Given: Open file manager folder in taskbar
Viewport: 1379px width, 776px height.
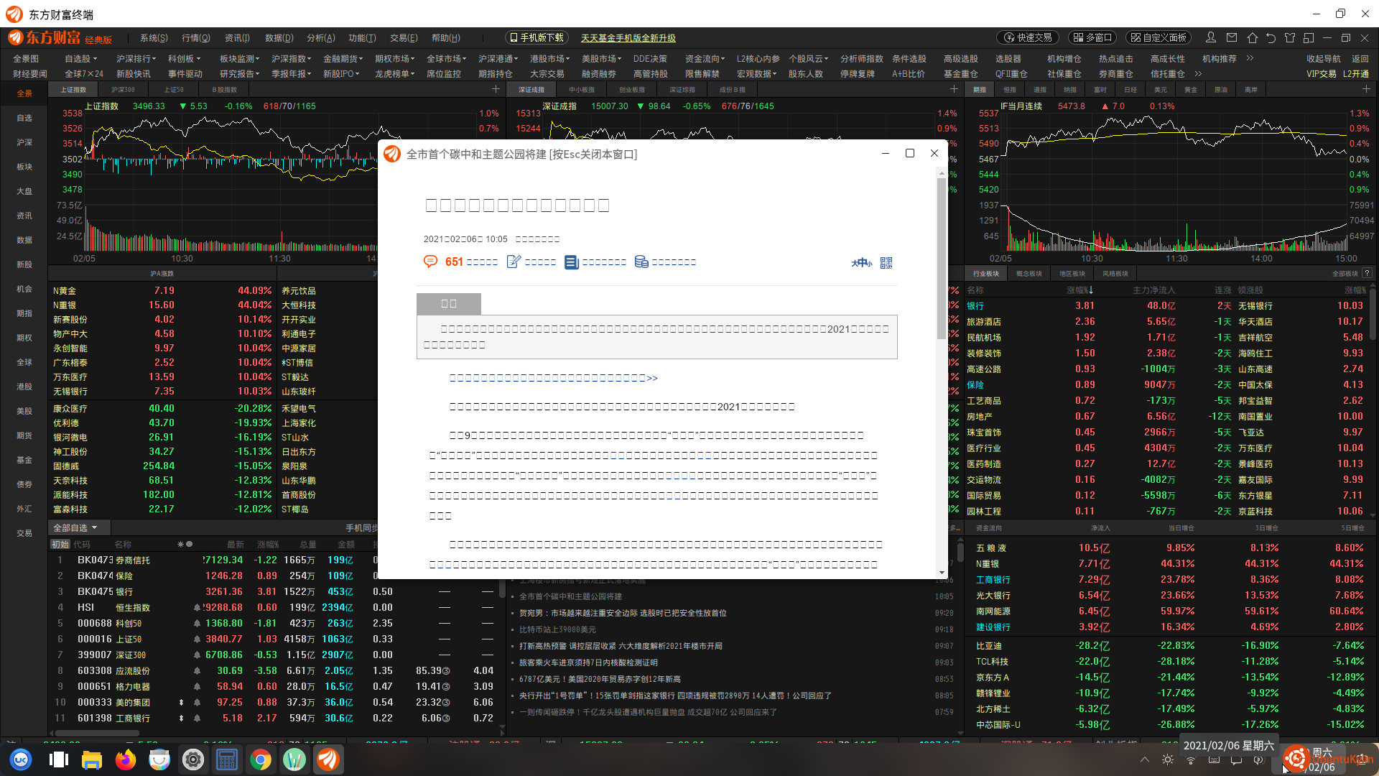Looking at the screenshot, I should 92,759.
